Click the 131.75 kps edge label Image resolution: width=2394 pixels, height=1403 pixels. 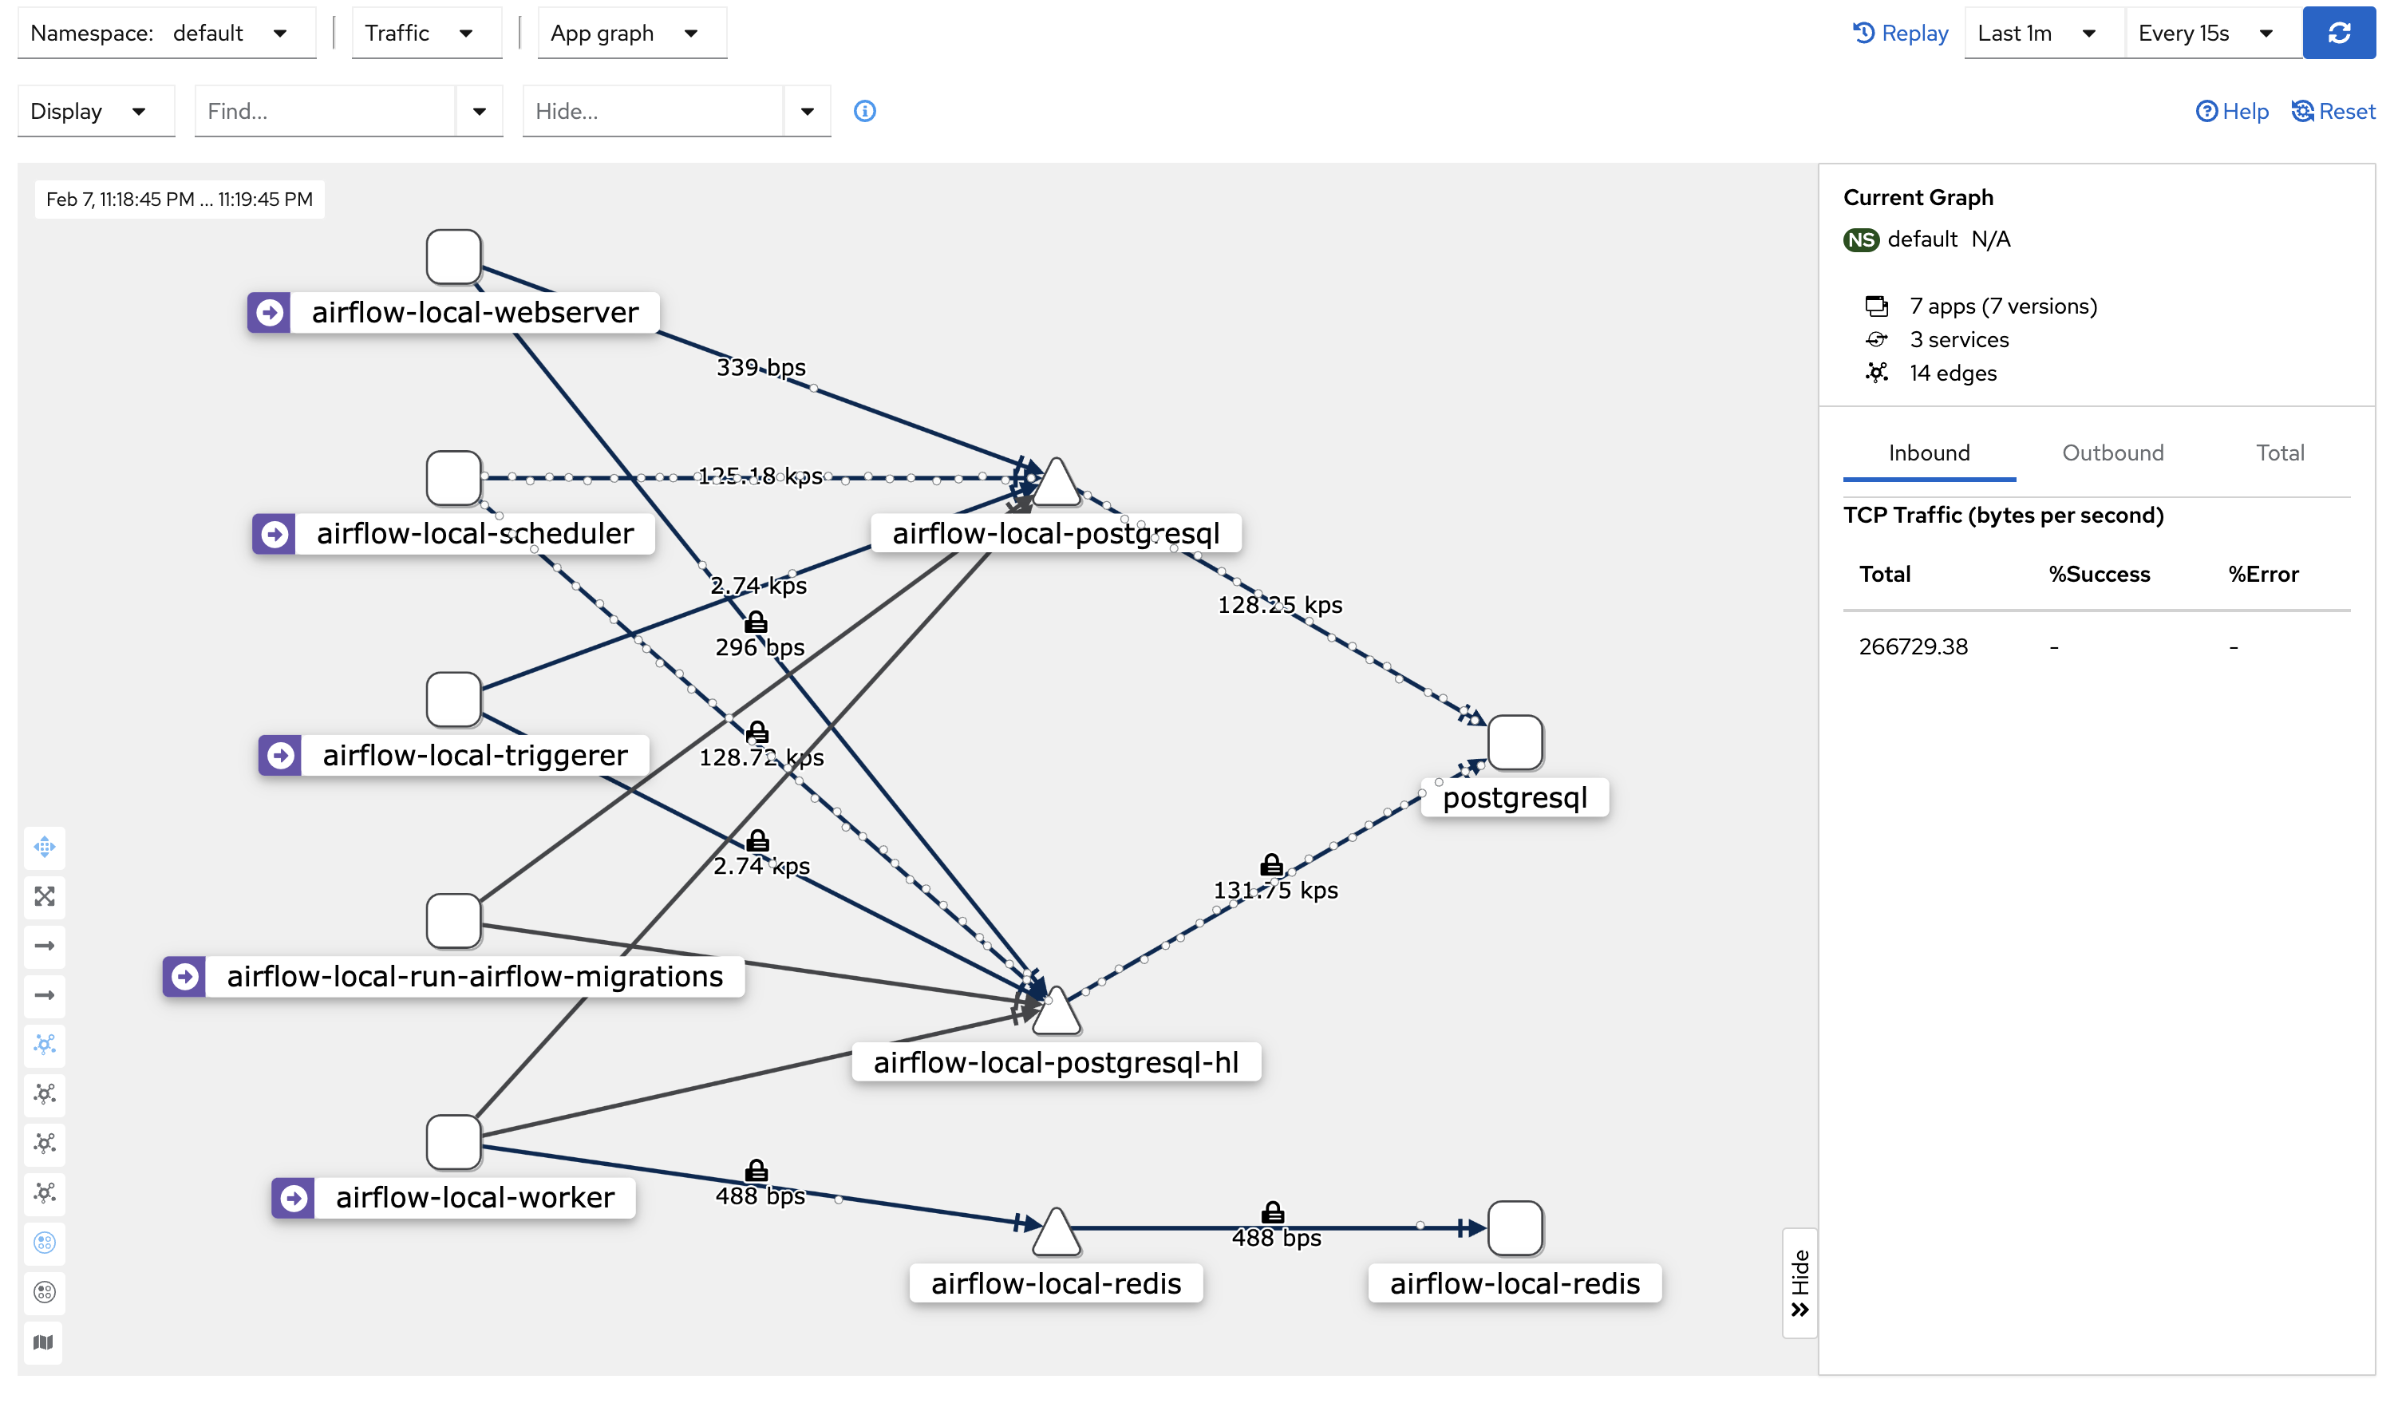[1275, 890]
